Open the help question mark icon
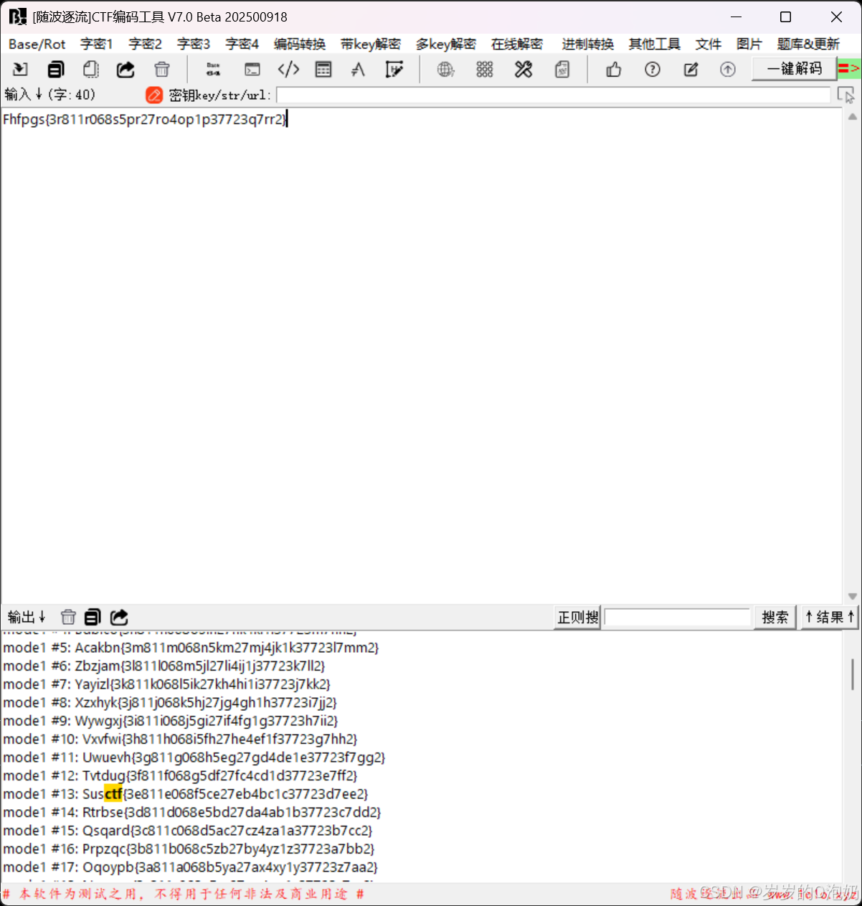862x906 pixels. [652, 69]
